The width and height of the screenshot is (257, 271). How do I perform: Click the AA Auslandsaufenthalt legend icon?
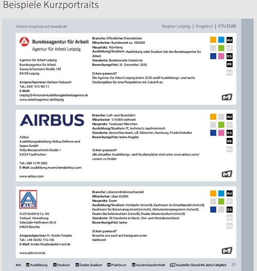[x=134, y=265]
